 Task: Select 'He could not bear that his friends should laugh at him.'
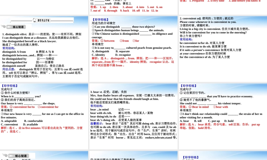[x=124, y=99]
